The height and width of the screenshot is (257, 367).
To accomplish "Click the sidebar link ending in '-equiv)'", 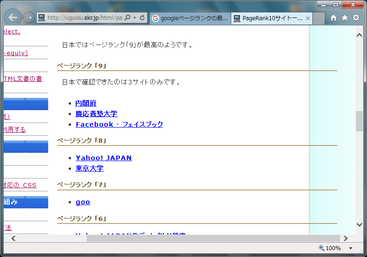I will point(16,53).
